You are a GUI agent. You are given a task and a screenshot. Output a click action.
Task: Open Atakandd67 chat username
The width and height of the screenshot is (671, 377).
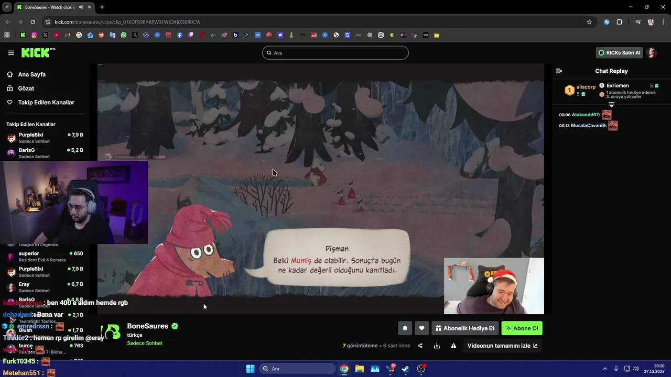585,115
